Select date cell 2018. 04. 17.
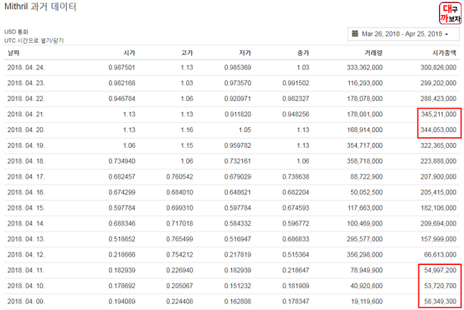 (26, 176)
